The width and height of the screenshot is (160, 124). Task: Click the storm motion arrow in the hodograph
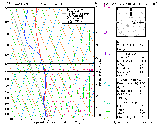click(x=137, y=23)
